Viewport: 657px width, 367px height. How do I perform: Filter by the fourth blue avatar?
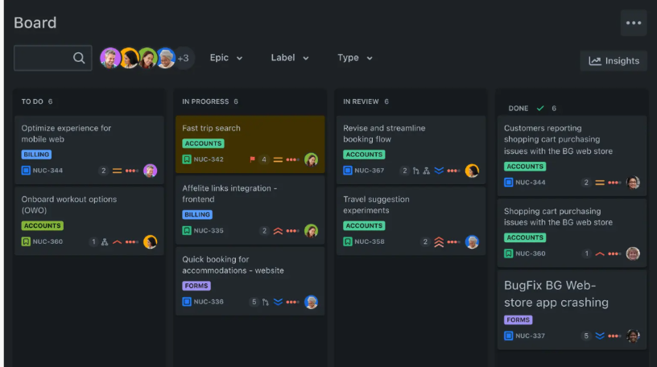pos(166,58)
